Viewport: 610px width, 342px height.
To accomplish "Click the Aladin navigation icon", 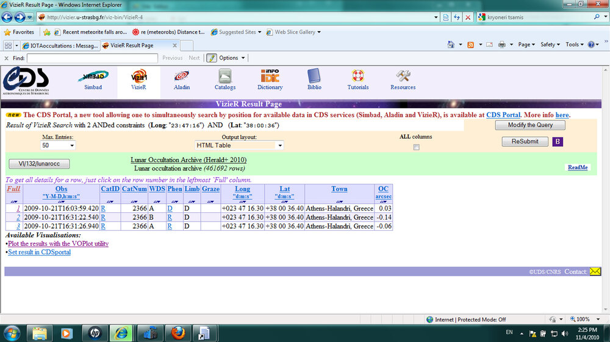I will [181, 76].
